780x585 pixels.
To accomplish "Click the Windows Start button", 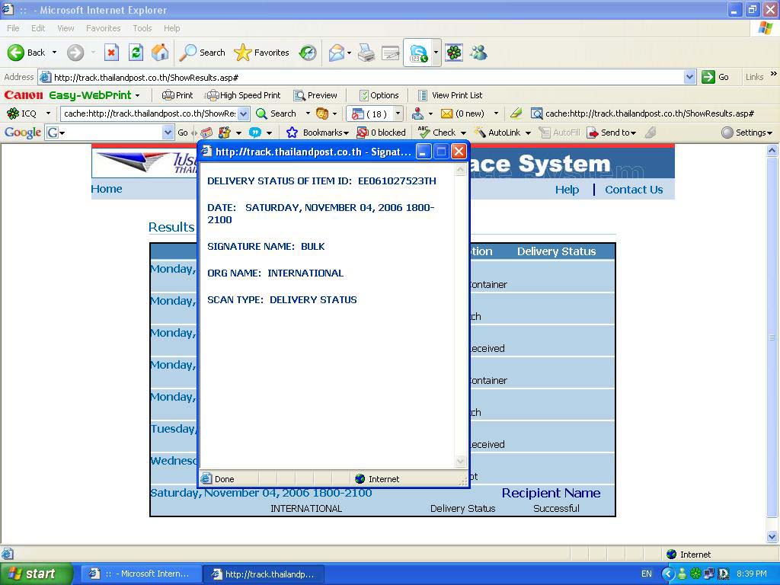I will tap(36, 574).
